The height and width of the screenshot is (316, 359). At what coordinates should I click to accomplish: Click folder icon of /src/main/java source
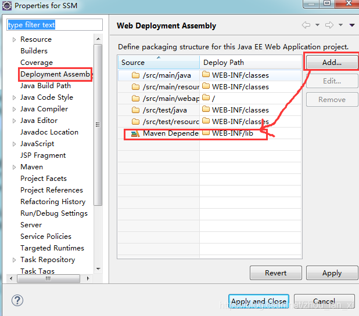tap(135, 75)
